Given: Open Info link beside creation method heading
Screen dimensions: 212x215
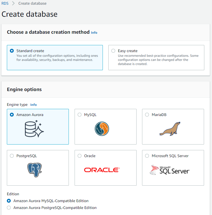Looking at the screenshot, I should click(94, 33).
